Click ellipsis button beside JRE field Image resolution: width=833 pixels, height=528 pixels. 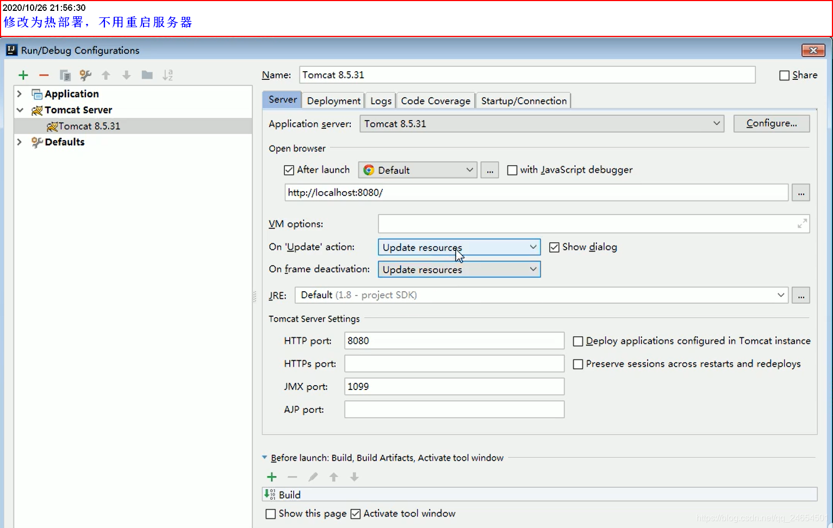(x=801, y=295)
